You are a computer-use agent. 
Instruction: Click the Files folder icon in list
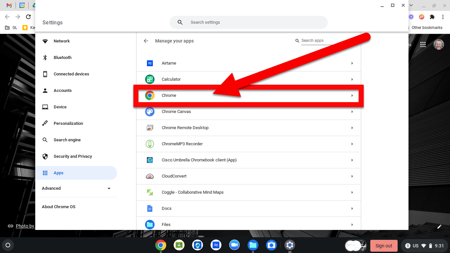(x=150, y=225)
